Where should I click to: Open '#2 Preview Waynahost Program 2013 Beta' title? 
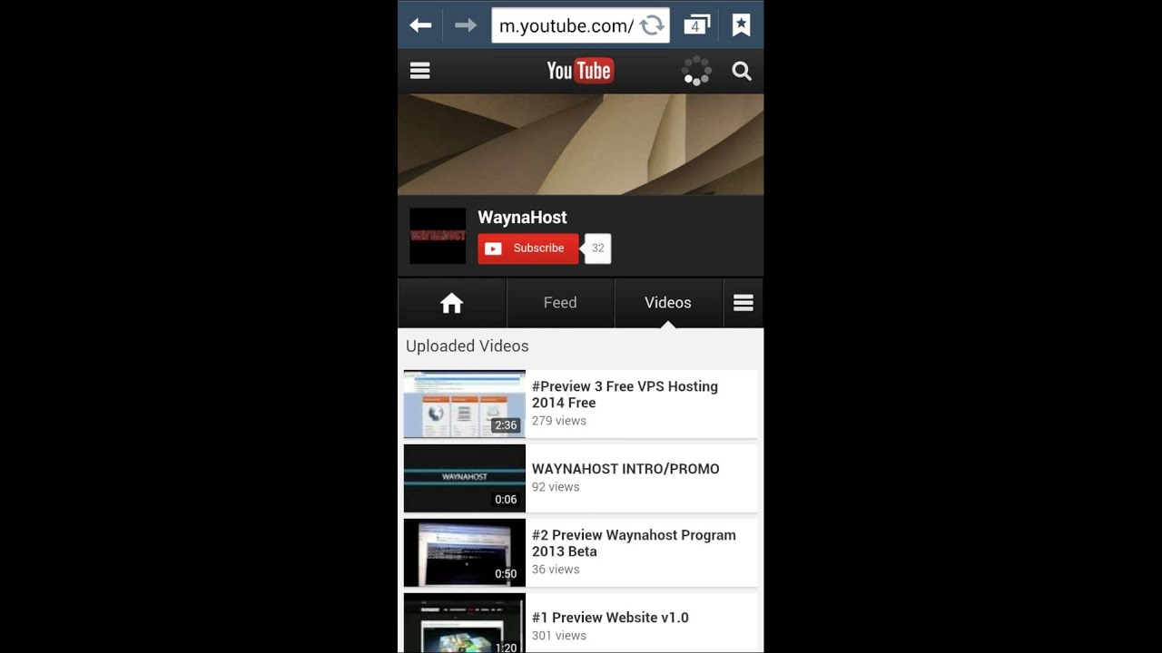pos(634,543)
